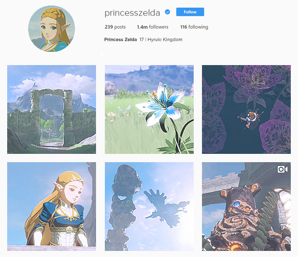Viewport: 298px width, 257px height.
Task: Open the princesszelda profile picture
Action: coord(51,29)
